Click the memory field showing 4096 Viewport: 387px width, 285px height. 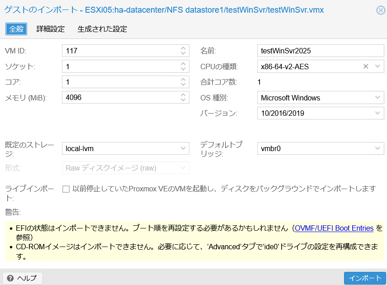pos(120,98)
